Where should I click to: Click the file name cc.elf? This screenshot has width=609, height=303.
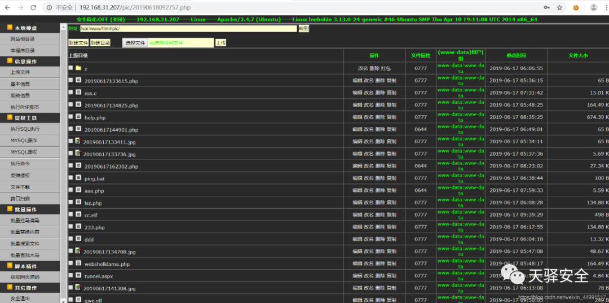91,215
